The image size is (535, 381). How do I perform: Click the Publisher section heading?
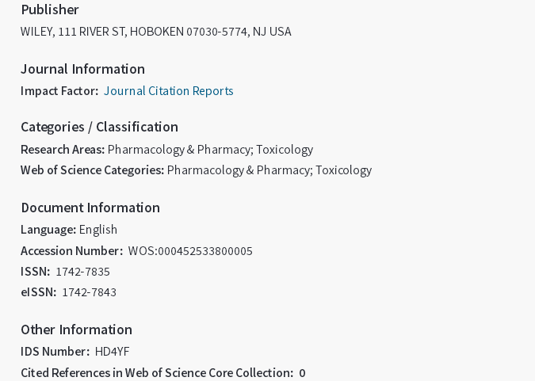(50, 10)
